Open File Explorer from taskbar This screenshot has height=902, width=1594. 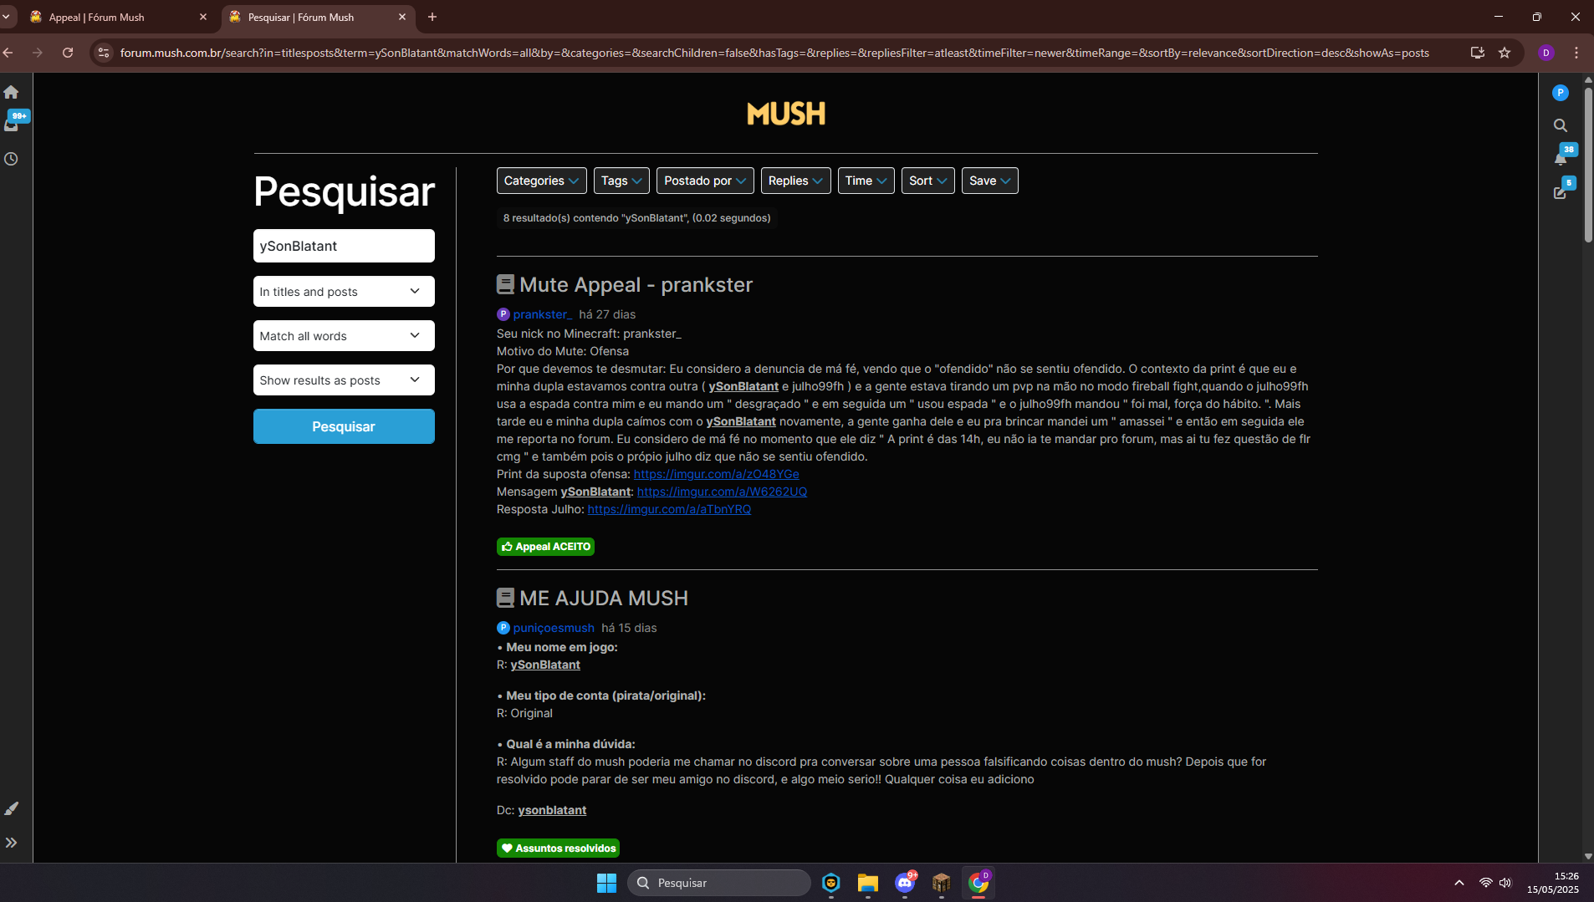tap(867, 883)
